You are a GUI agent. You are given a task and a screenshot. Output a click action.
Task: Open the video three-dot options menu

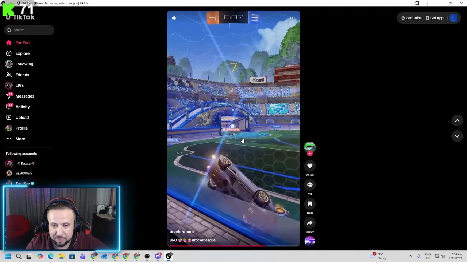[292, 18]
